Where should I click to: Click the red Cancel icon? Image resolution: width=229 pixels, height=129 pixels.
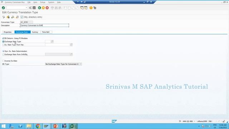coord(47,8)
